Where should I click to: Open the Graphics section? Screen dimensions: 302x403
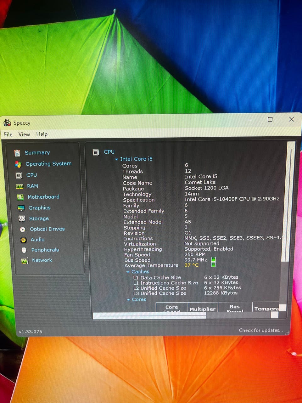(x=39, y=208)
